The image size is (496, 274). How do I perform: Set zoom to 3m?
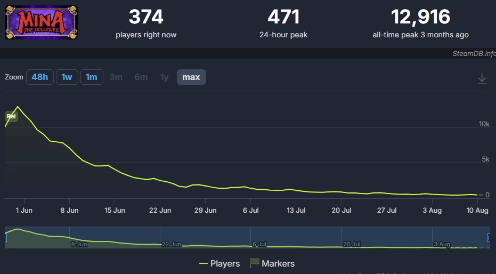pos(116,77)
